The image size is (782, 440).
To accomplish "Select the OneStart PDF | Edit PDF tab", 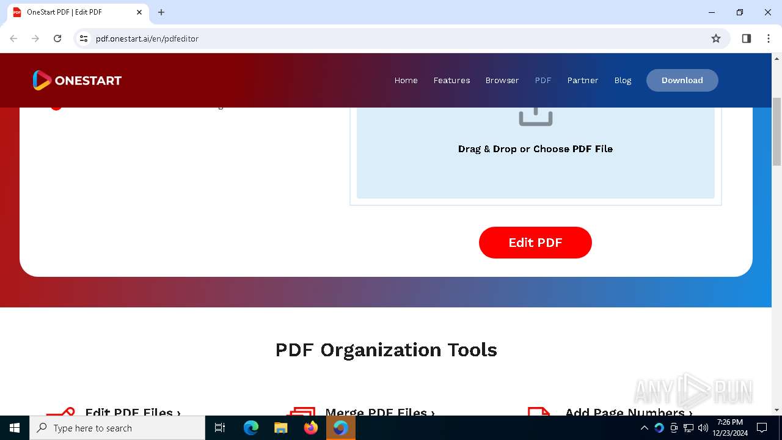I will point(78,12).
